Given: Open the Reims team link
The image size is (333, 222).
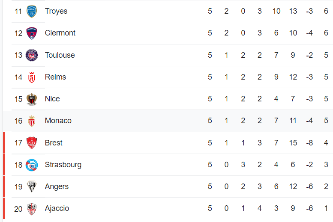Looking at the screenshot, I should 55,77.
